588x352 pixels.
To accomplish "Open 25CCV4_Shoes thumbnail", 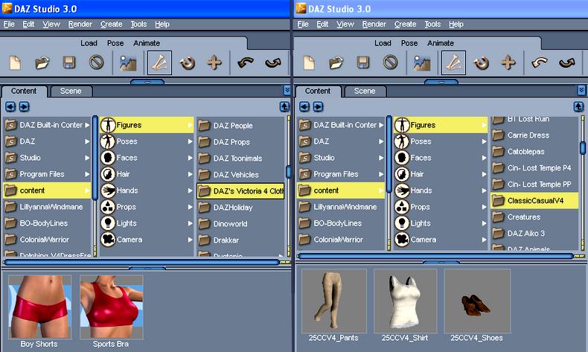I will pos(477,301).
